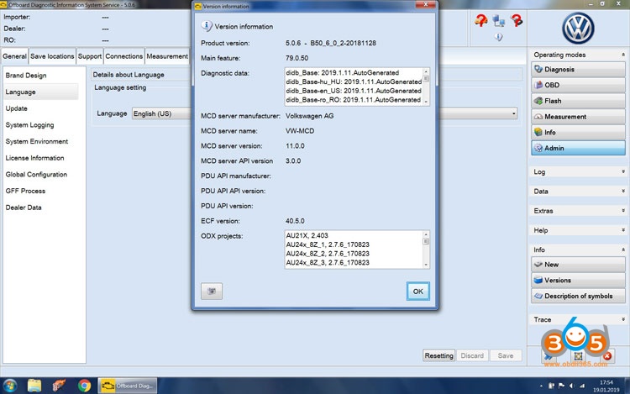
Task: Click the Volkswagen logo
Action: pyautogui.click(x=578, y=28)
